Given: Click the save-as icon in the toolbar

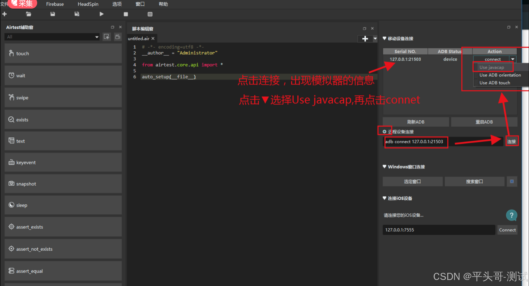Looking at the screenshot, I should pyautogui.click(x=77, y=14).
